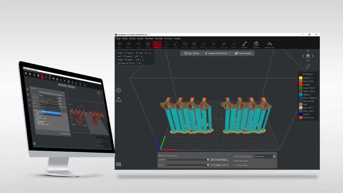Click the home view navigation icon
343x193 pixels.
click(307, 56)
